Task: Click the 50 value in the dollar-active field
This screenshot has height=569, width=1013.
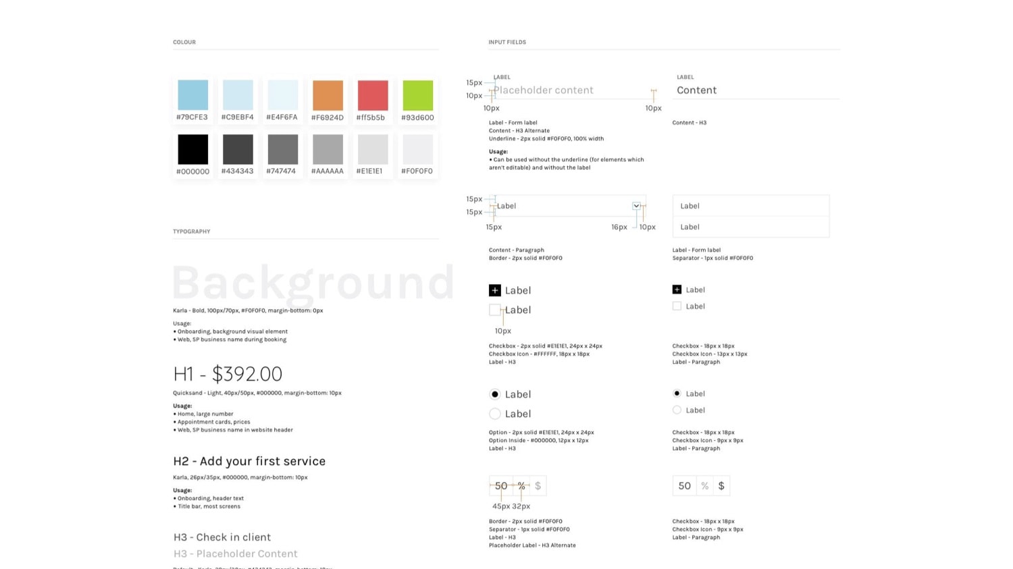Action: 685,486
